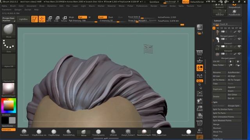Open the Material menu
Image resolution: width=250 pixels, height=140 pixels.
coord(111,6)
